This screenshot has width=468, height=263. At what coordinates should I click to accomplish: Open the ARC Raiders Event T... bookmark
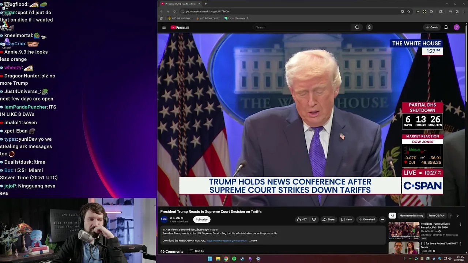209,18
